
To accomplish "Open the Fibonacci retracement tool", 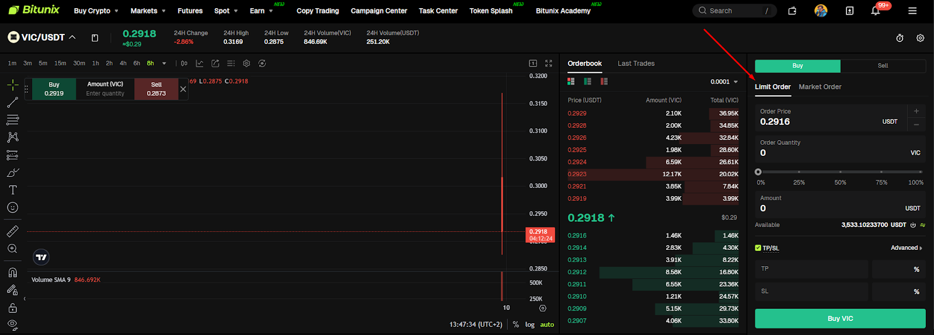I will coord(12,120).
